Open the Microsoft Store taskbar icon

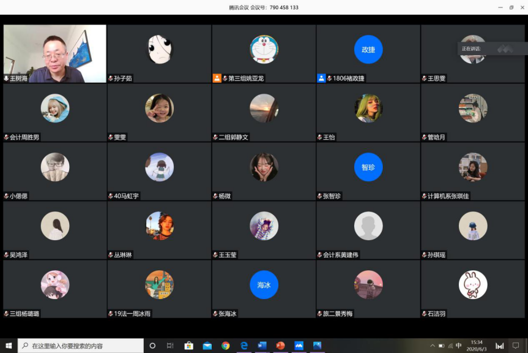coord(188,346)
